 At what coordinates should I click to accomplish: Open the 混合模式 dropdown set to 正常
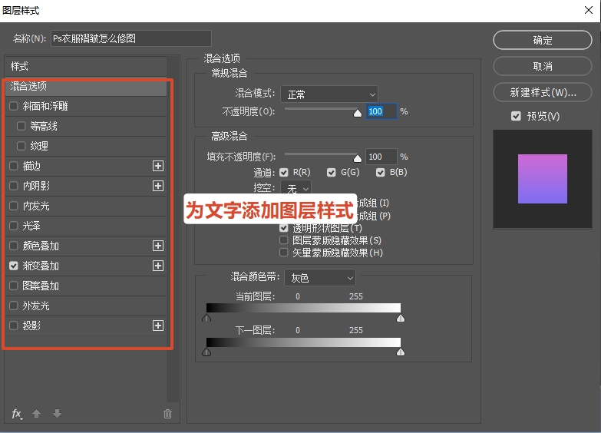point(329,94)
